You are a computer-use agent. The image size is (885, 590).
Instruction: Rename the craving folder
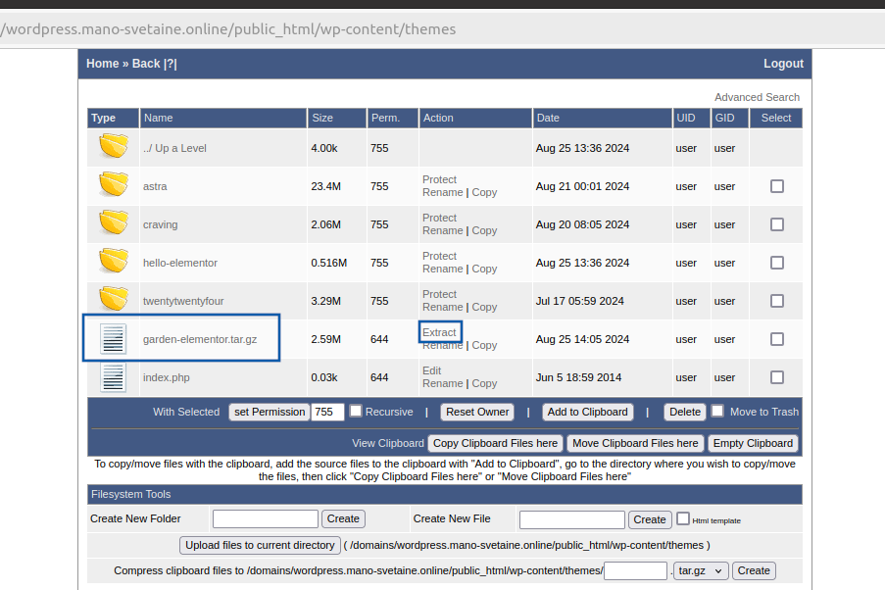pyautogui.click(x=443, y=231)
